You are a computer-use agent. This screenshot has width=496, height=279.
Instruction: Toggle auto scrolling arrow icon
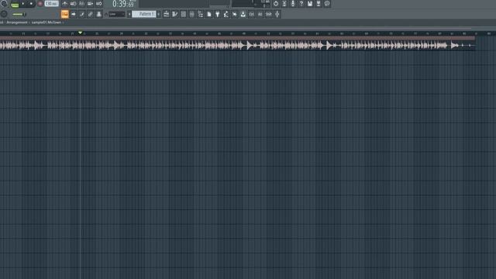(x=74, y=14)
